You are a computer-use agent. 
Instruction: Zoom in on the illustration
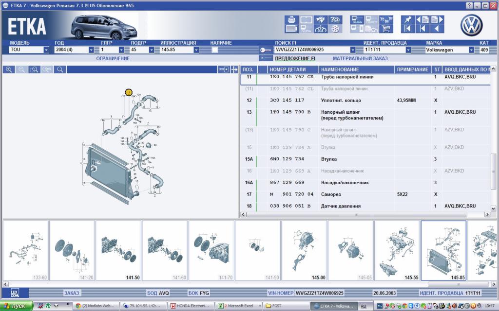[x=9, y=69]
